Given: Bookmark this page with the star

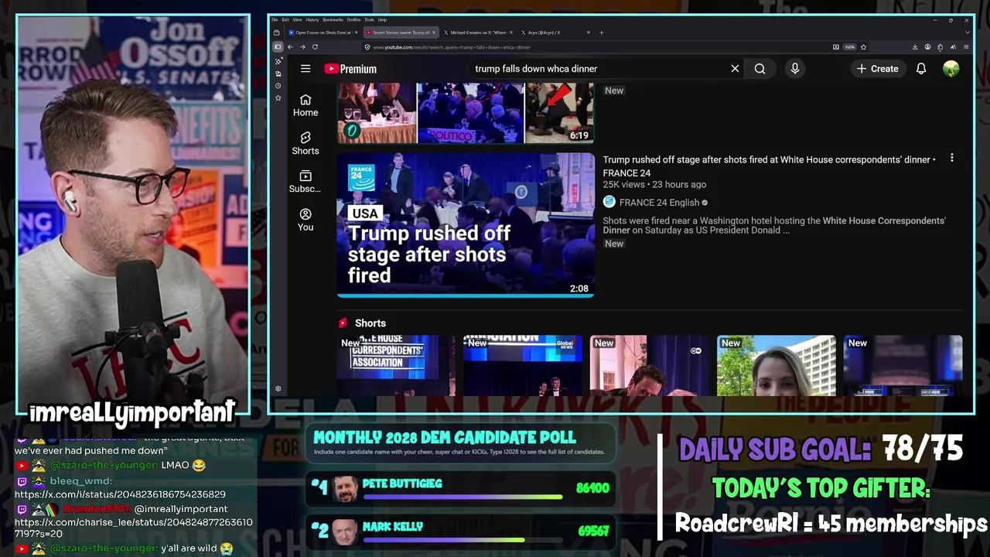Looking at the screenshot, I should (x=863, y=47).
